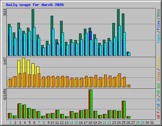The width and height of the screenshot is (162, 126).
Task: Click the tall green kB Out bar for day 18
Action: [91, 104]
